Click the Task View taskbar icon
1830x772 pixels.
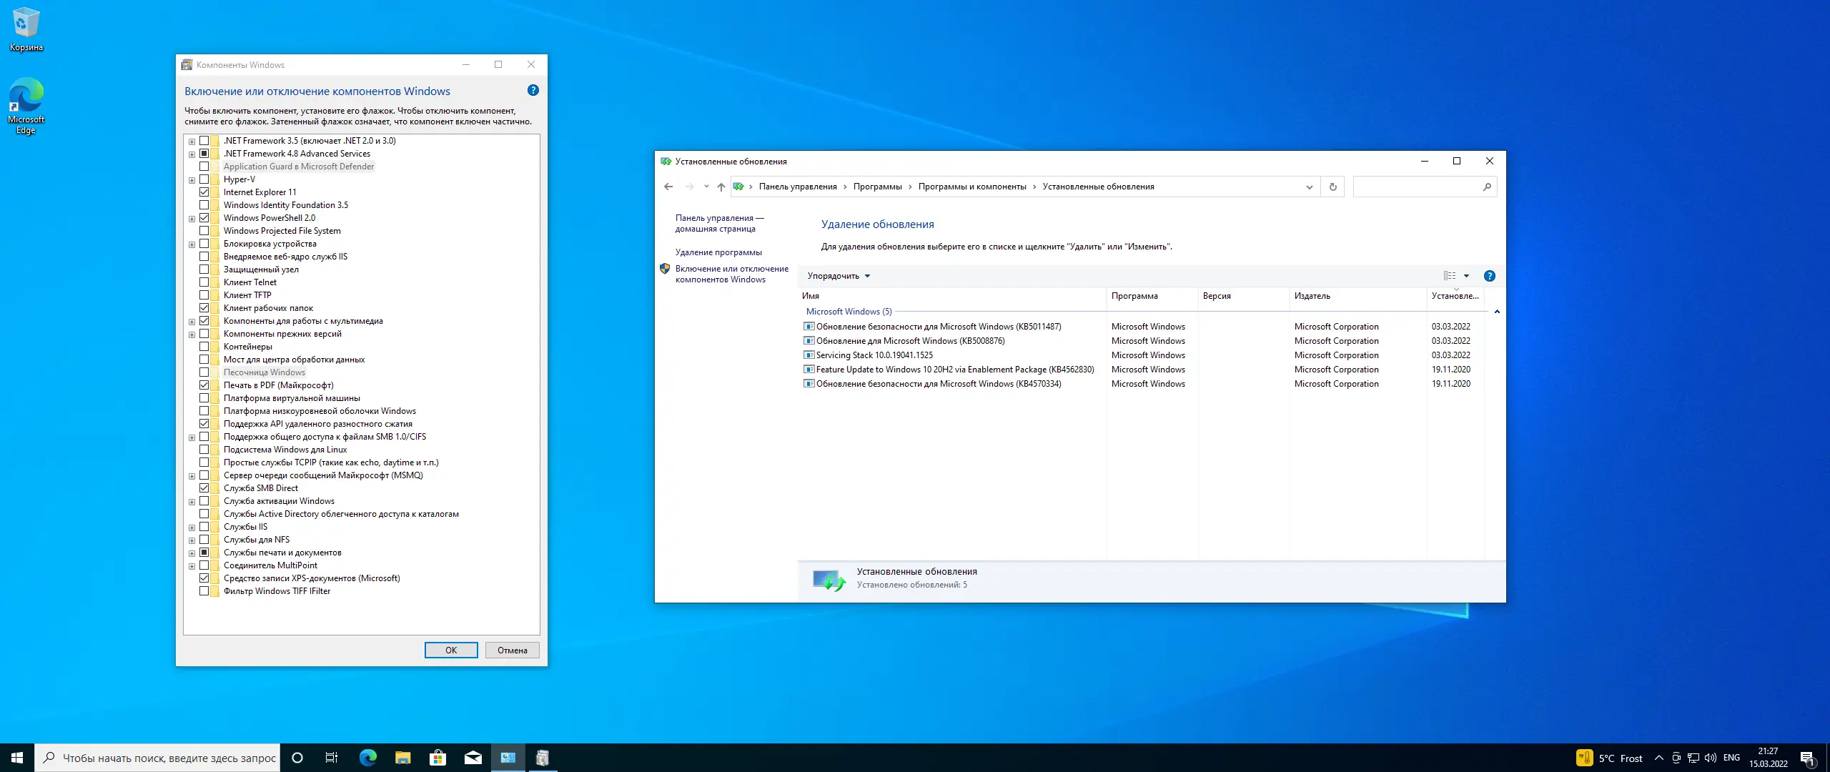coord(332,758)
